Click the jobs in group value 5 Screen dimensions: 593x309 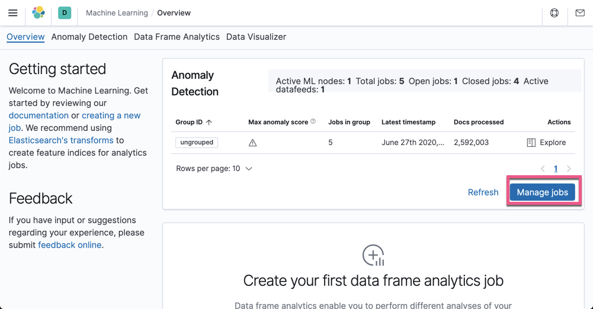coord(331,143)
